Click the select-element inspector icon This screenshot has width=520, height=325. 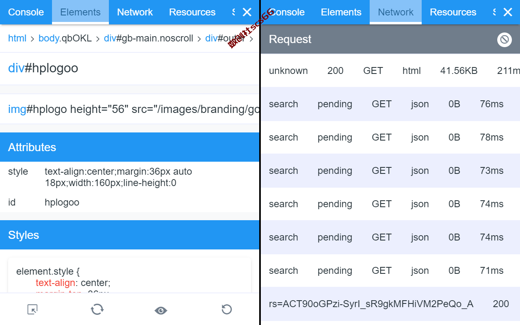point(32,310)
